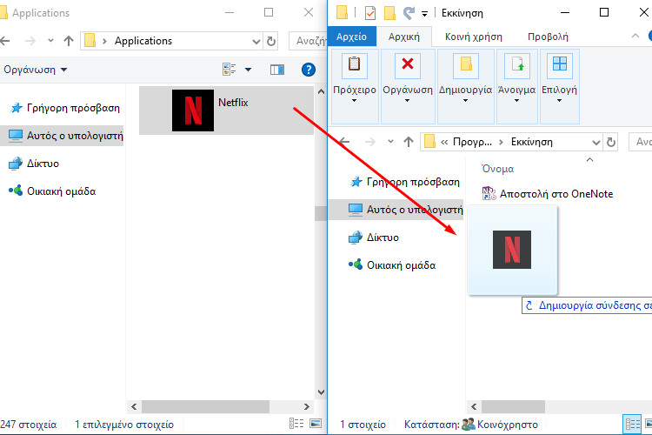Image resolution: width=652 pixels, height=435 pixels.
Task: Go back in the Εκκίνηση window
Action: [345, 142]
